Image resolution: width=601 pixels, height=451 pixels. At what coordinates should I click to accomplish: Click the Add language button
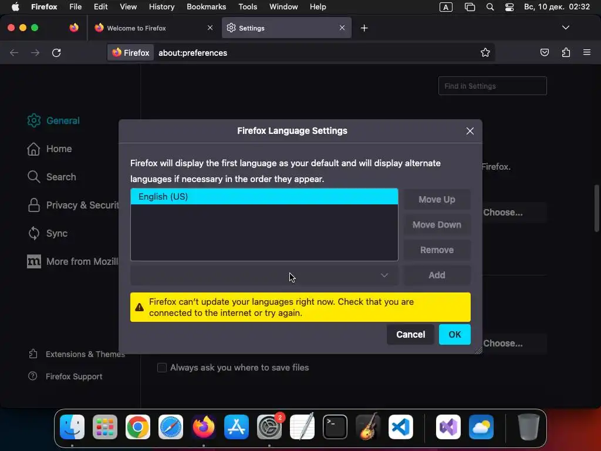click(x=437, y=275)
